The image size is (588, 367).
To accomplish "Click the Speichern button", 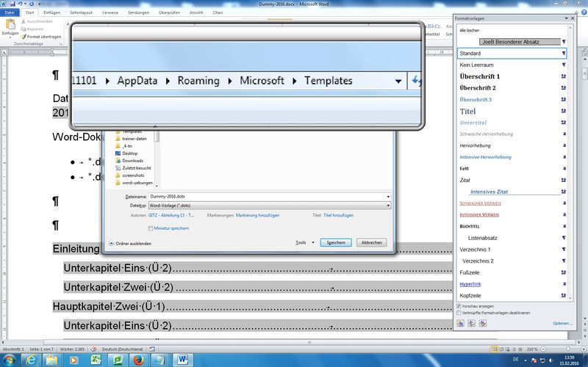I will 336,243.
